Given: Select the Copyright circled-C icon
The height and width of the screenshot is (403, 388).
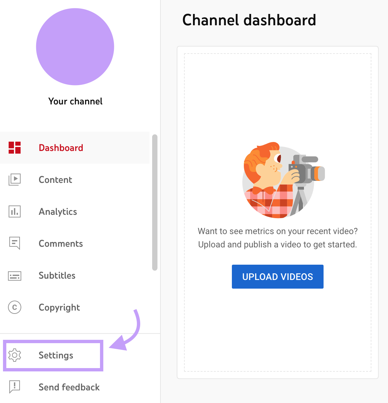Looking at the screenshot, I should (14, 308).
